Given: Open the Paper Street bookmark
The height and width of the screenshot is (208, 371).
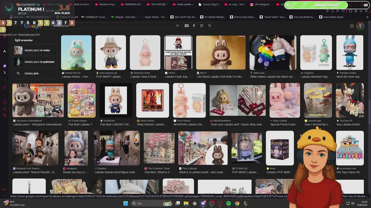Looking at the screenshot, I should pos(153,17).
